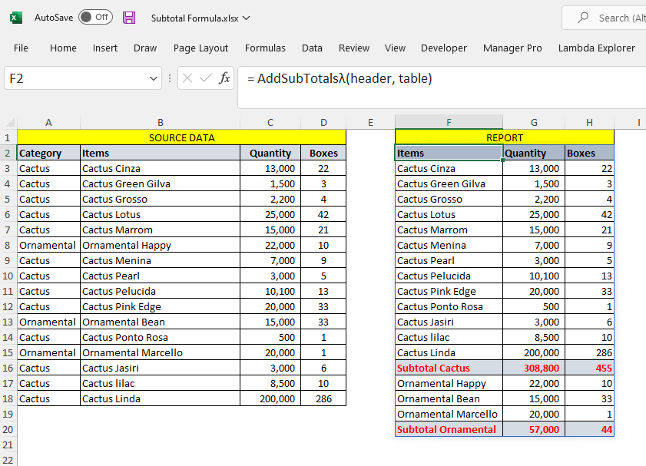
Task: Click the Save floppy disk icon
Action: click(x=129, y=18)
